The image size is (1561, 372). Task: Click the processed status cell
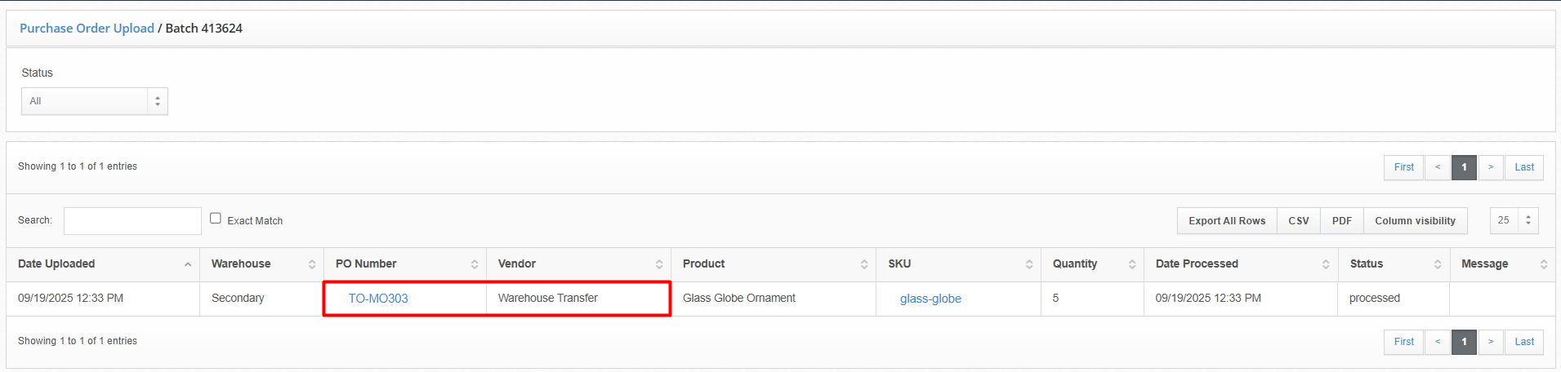click(x=1394, y=299)
